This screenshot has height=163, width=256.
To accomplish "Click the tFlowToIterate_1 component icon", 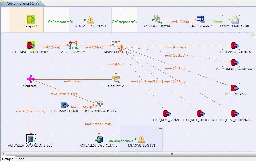I will click(x=201, y=20).
